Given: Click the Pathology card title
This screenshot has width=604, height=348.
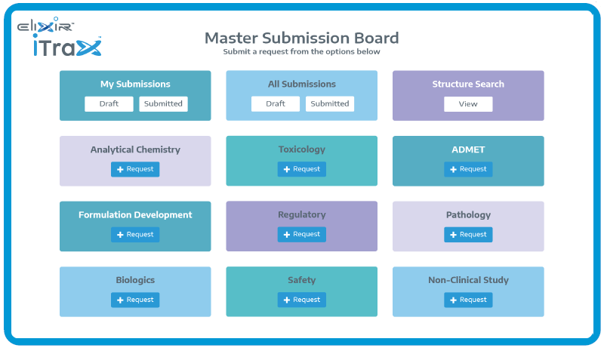Looking at the screenshot, I should (468, 215).
